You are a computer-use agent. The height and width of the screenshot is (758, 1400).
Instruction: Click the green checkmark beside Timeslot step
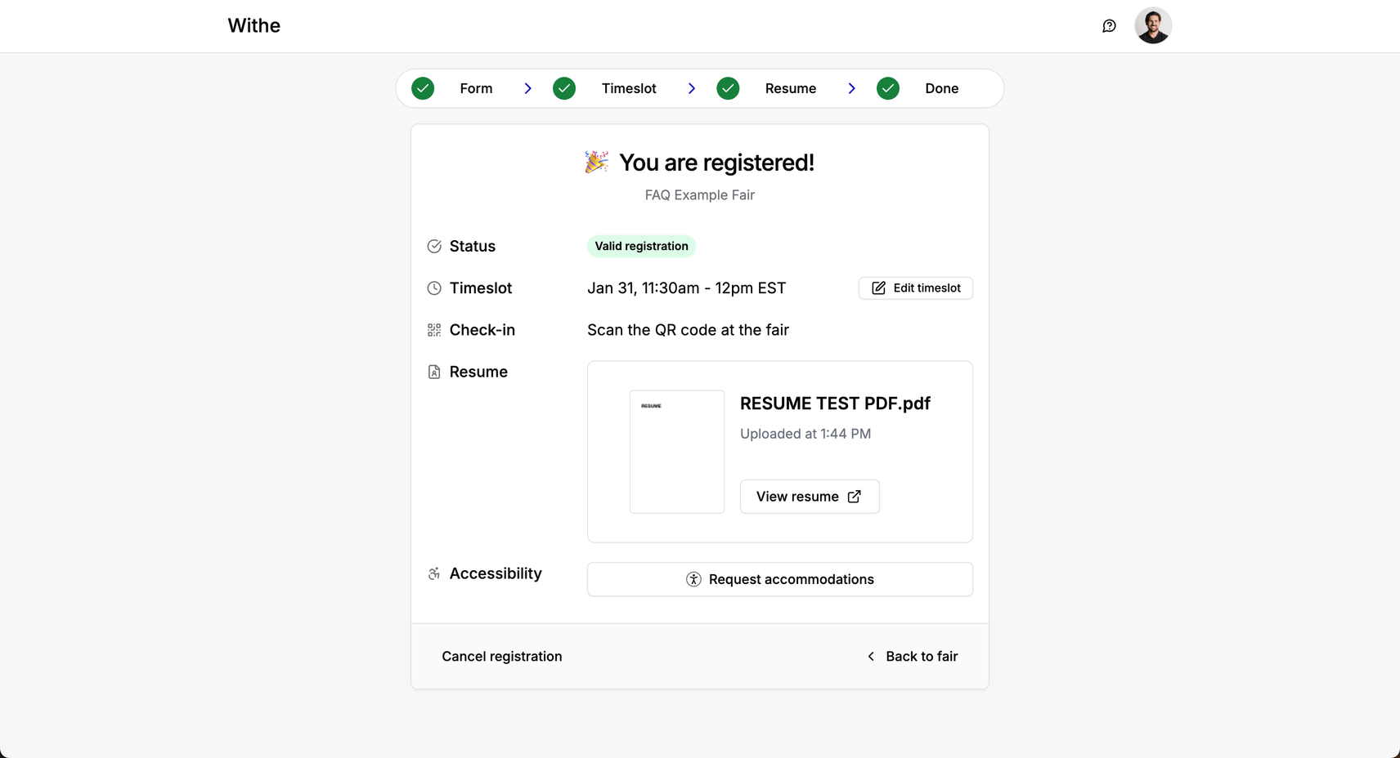click(564, 88)
